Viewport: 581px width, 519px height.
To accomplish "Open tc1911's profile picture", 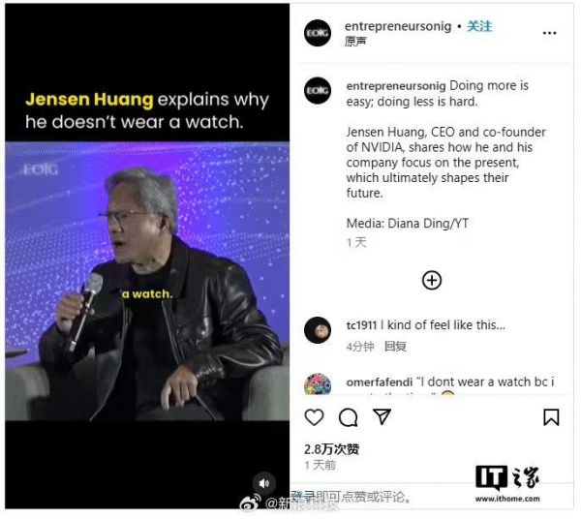I will click(x=318, y=330).
